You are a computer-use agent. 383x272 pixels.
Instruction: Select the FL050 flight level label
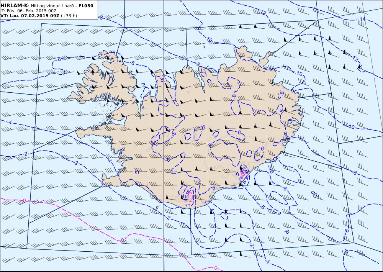coord(86,6)
